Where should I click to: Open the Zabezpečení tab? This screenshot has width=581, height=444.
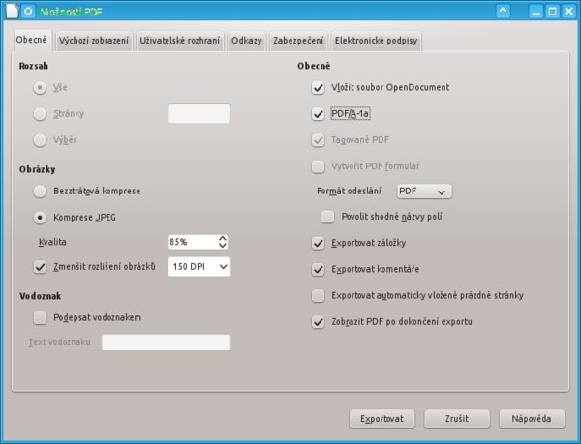click(x=298, y=41)
